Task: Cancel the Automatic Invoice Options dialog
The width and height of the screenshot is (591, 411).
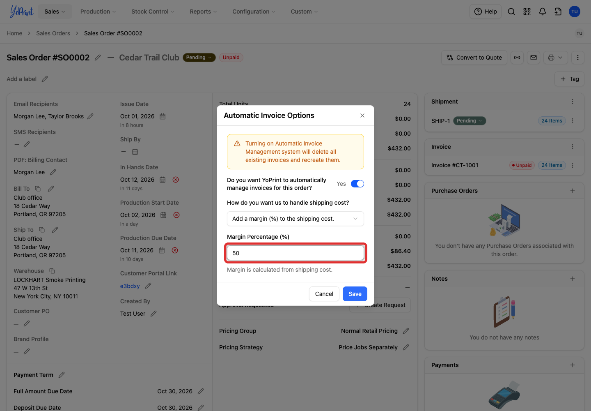Action: pos(324,294)
